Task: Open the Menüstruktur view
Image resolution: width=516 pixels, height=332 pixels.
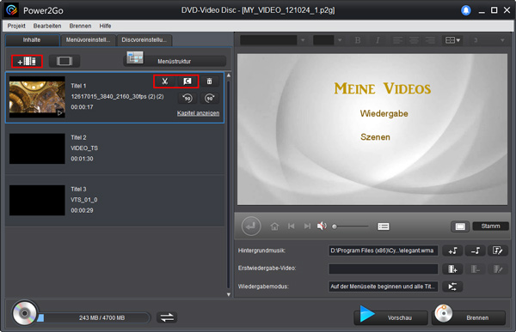Action: [175, 61]
